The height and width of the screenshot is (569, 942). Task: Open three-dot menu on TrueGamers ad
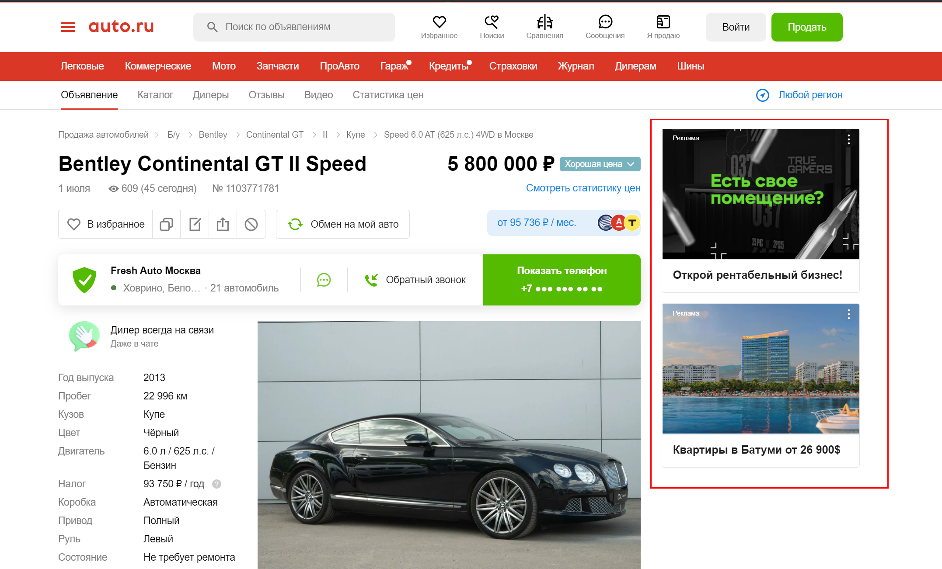click(848, 139)
